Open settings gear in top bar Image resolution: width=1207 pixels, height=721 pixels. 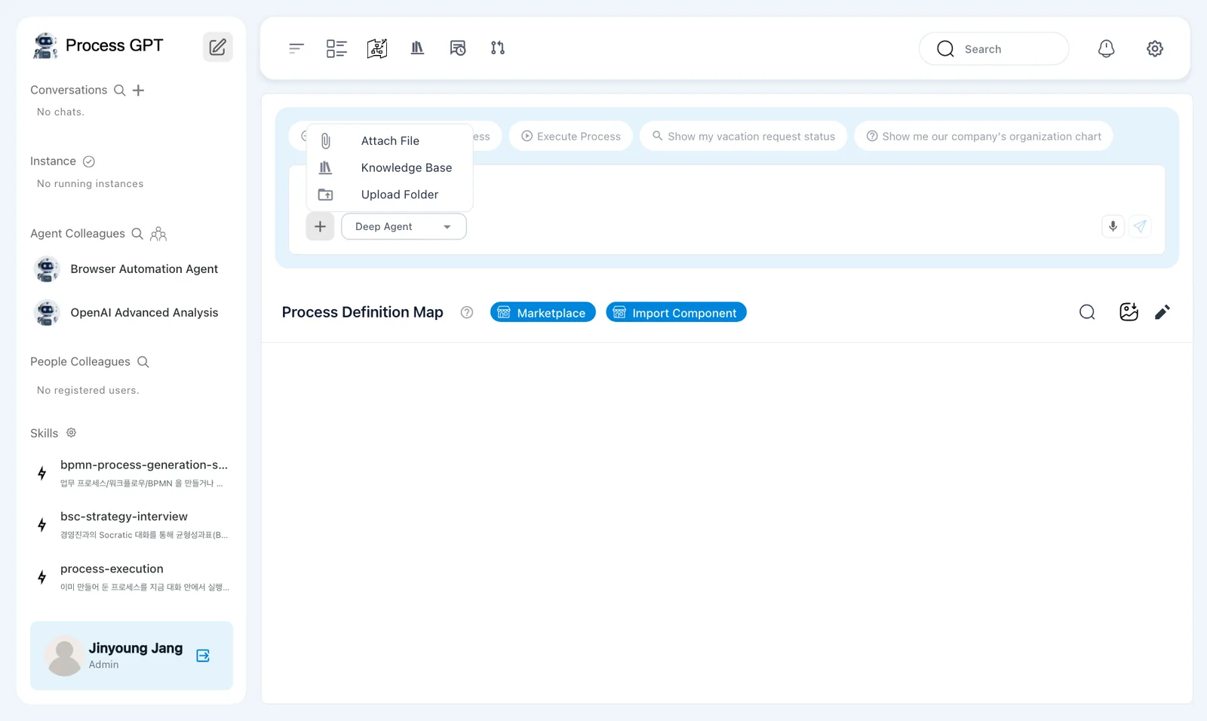coord(1155,48)
